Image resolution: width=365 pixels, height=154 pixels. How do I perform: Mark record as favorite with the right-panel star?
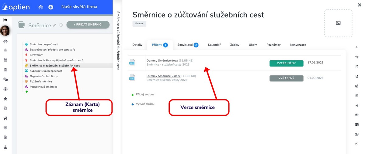pyautogui.click(x=357, y=57)
